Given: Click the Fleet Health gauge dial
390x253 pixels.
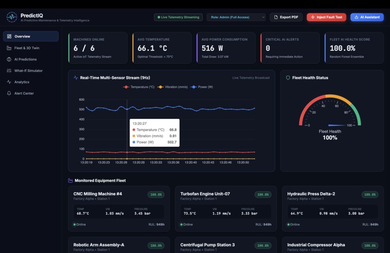Looking at the screenshot, I should click(x=330, y=110).
